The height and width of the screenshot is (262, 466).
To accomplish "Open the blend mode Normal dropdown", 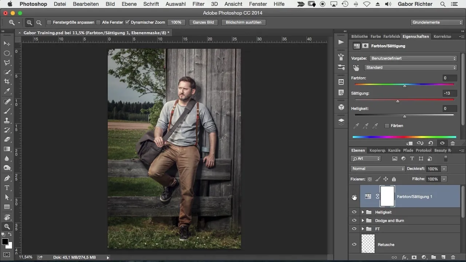I will 378,169.
